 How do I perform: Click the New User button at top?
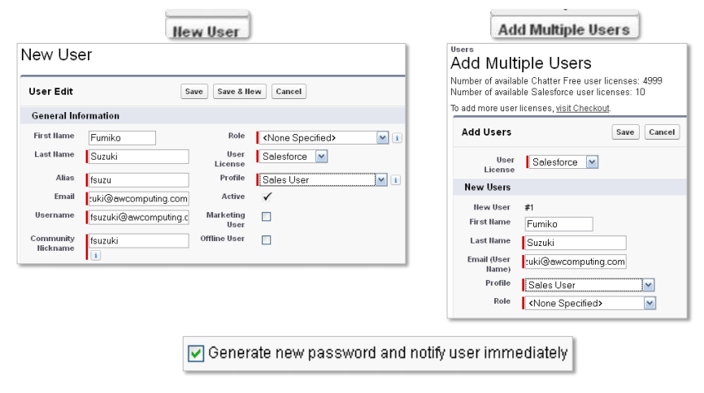point(210,31)
